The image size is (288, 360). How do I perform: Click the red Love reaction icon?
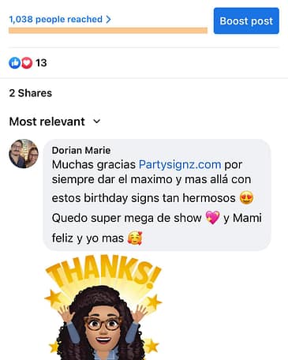(x=27, y=63)
